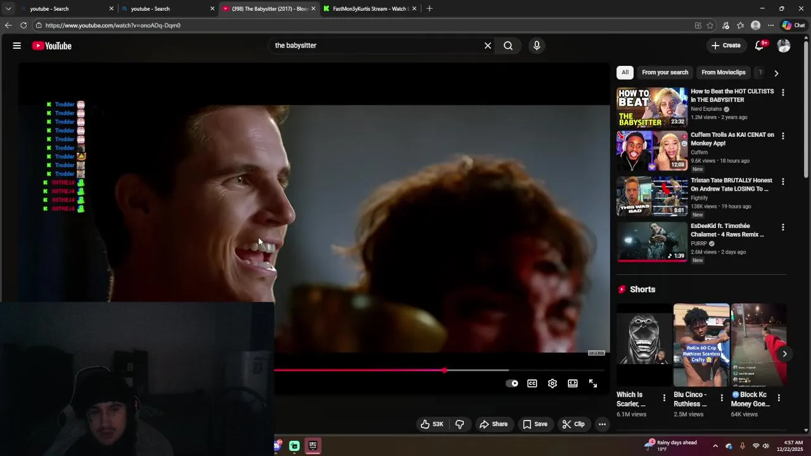The width and height of the screenshot is (811, 456).
Task: Open video player settings gear
Action: (x=552, y=383)
